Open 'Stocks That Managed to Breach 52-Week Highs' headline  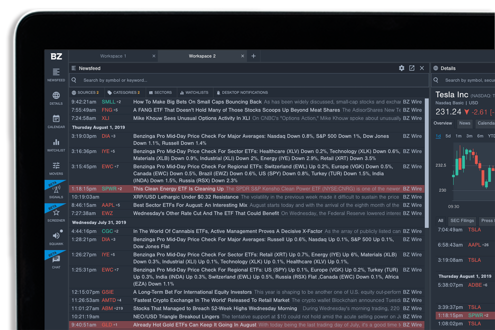(215, 309)
